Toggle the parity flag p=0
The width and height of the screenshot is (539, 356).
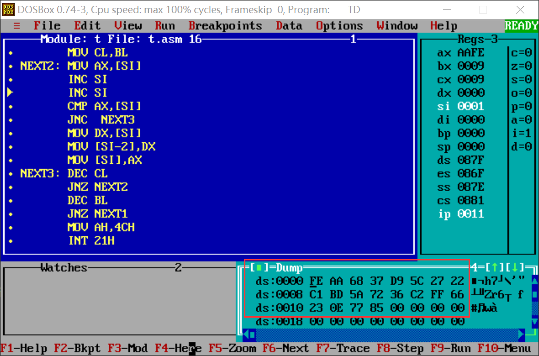coord(522,106)
